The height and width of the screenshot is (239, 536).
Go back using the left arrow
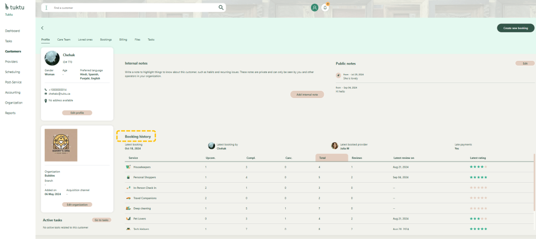click(x=42, y=28)
